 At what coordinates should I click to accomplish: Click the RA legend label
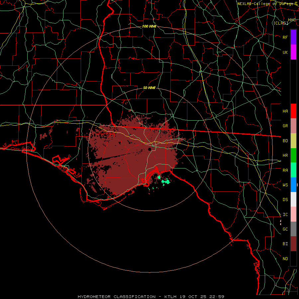coord(285,170)
